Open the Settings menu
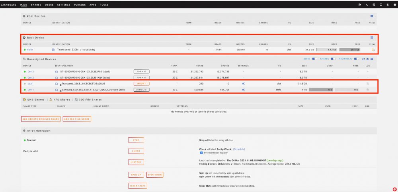398x192 pixels. pos(64,5)
